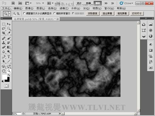This screenshot has width=155, height=116.
Task: Select the Path Selection tool
Action: (x=4, y=61)
